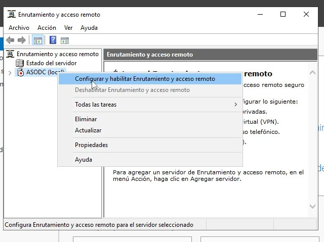Toggle the show/hide console tree button

click(37, 40)
